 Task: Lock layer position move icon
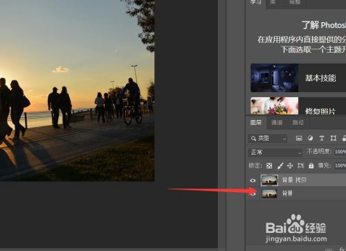(290, 166)
